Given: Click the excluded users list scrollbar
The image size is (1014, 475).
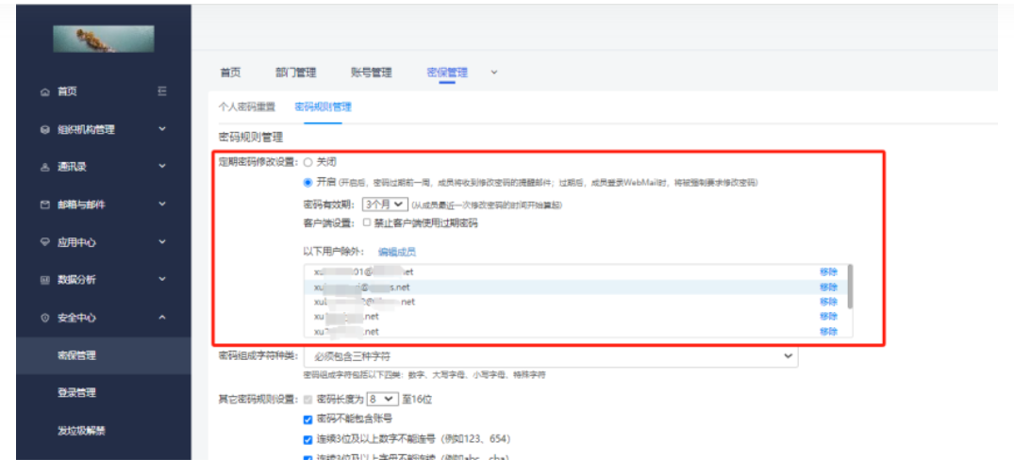Looking at the screenshot, I should coord(849,286).
